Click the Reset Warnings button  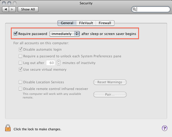pyautogui.click(x=110, y=82)
